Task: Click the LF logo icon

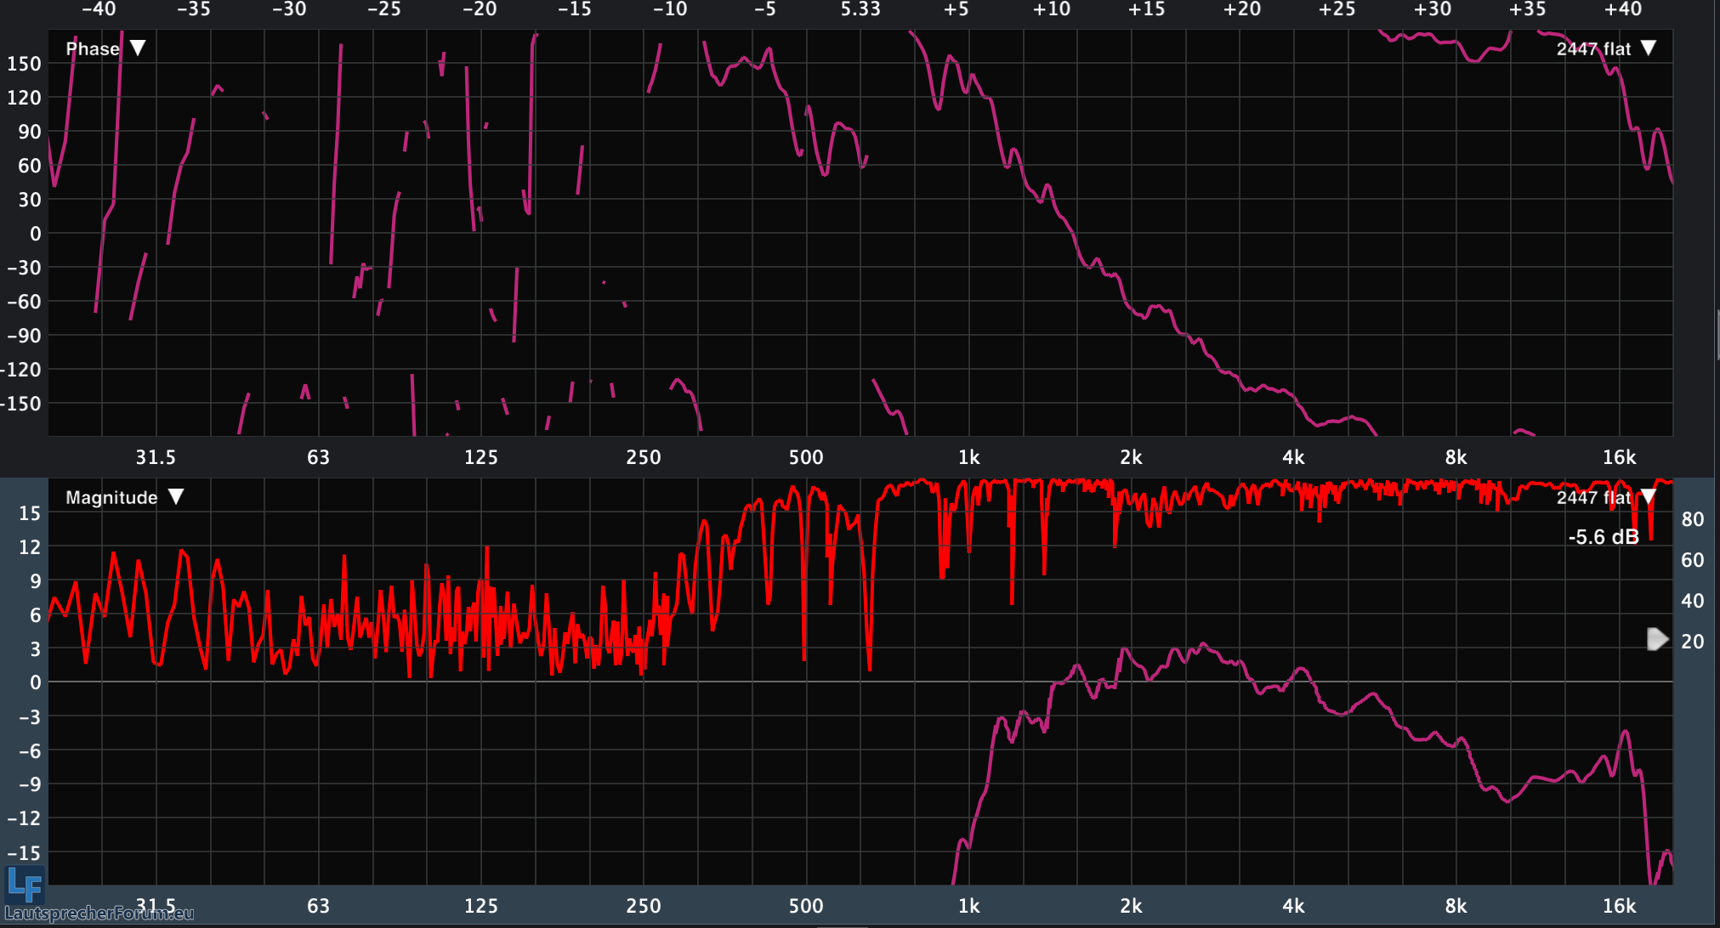Action: 25,886
